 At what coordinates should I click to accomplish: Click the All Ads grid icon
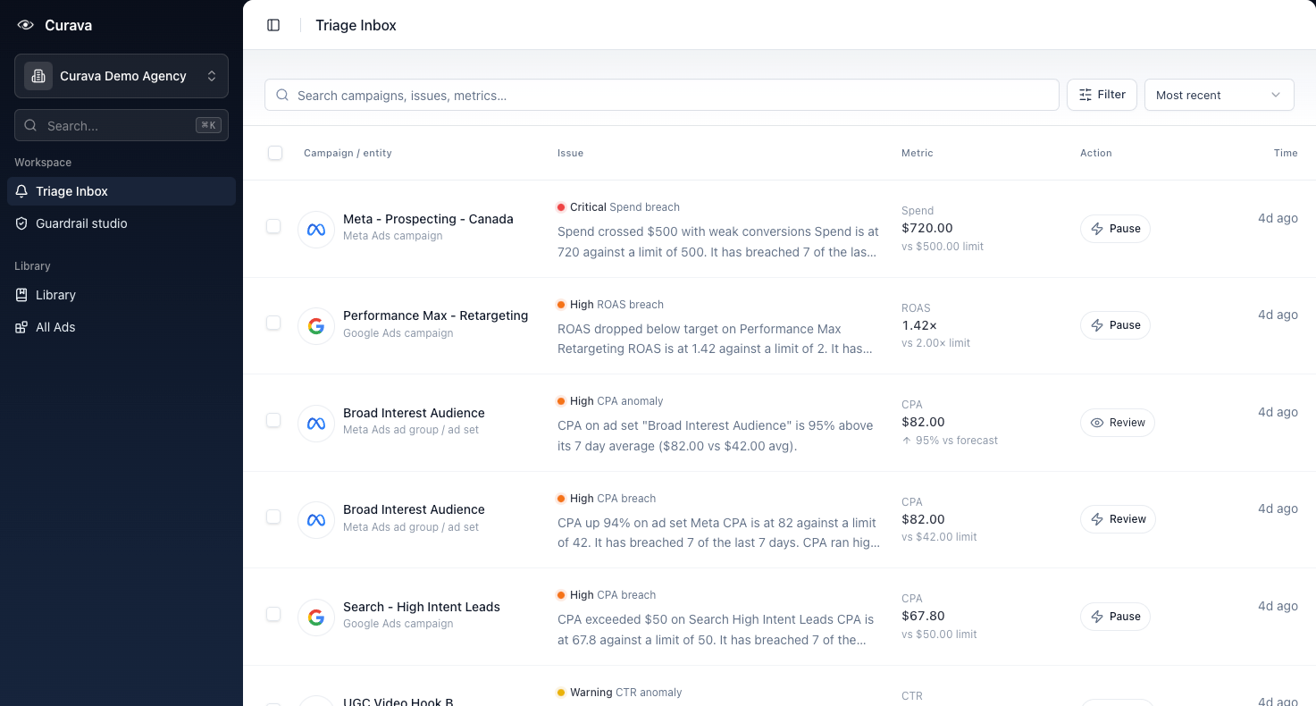(x=21, y=327)
